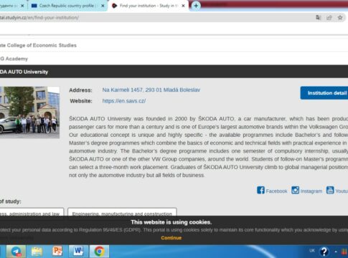Open the Facebook social link
This screenshot has width=348, height=258.
(x=272, y=191)
